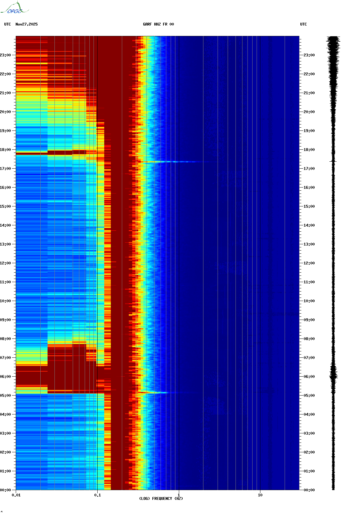
Task: Click the 11:00 label on the right axis
Action: point(309,282)
